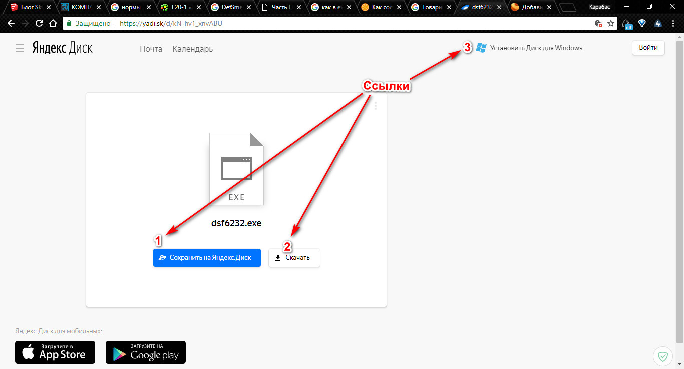Open the hamburger menu beside Яндекс Диск logo
Viewport: 684px width, 369px height.
pyautogui.click(x=20, y=48)
